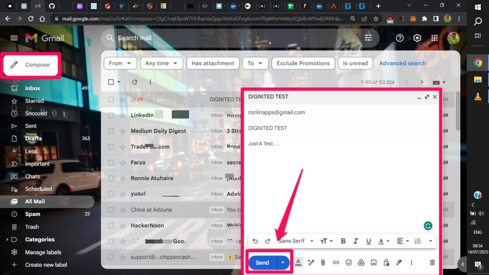Open Gmail support help icon
This screenshot has height=275, width=489.
click(400, 38)
